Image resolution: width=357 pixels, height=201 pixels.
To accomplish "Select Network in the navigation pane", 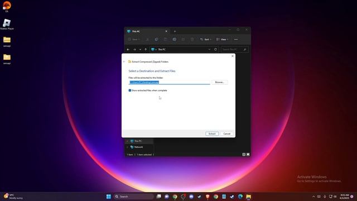I will [x=138, y=147].
